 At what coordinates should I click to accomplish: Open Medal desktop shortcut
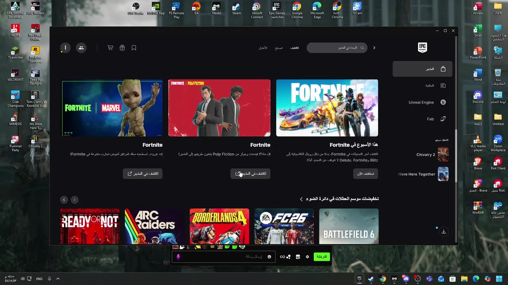[216, 9]
